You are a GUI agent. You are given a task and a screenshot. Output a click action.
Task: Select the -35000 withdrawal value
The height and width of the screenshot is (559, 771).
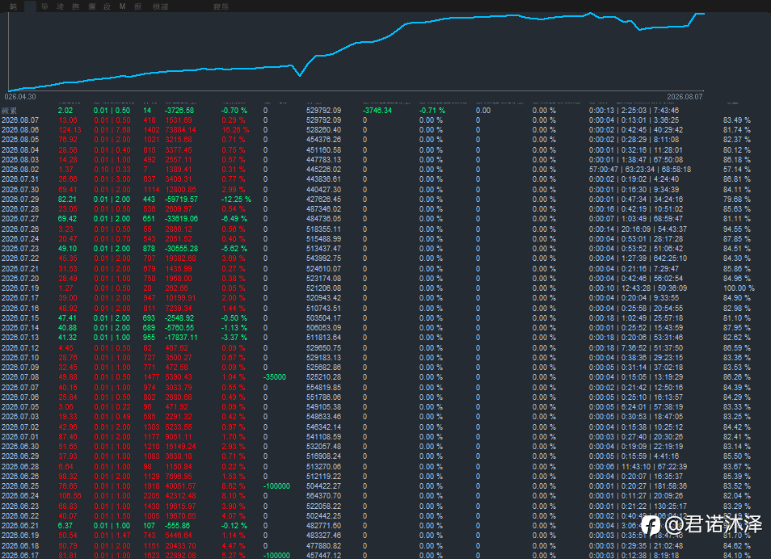[x=275, y=377]
